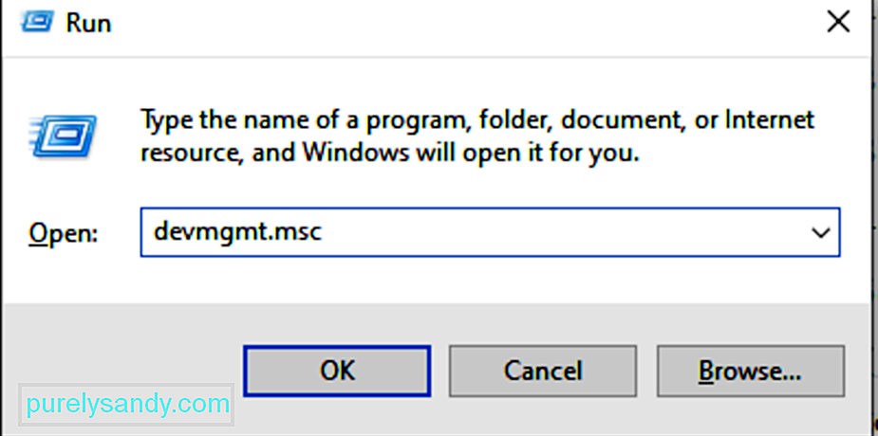Click OK to launch devmgmt.msc
This screenshot has width=878, height=436.
coord(337,371)
